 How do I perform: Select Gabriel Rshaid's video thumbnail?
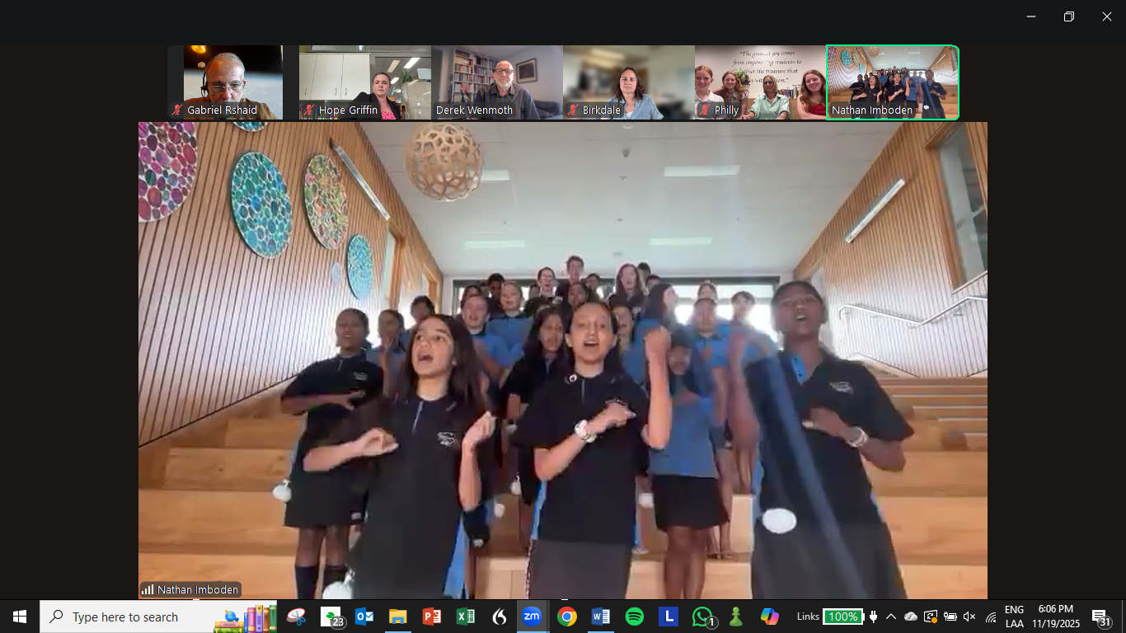click(x=225, y=82)
